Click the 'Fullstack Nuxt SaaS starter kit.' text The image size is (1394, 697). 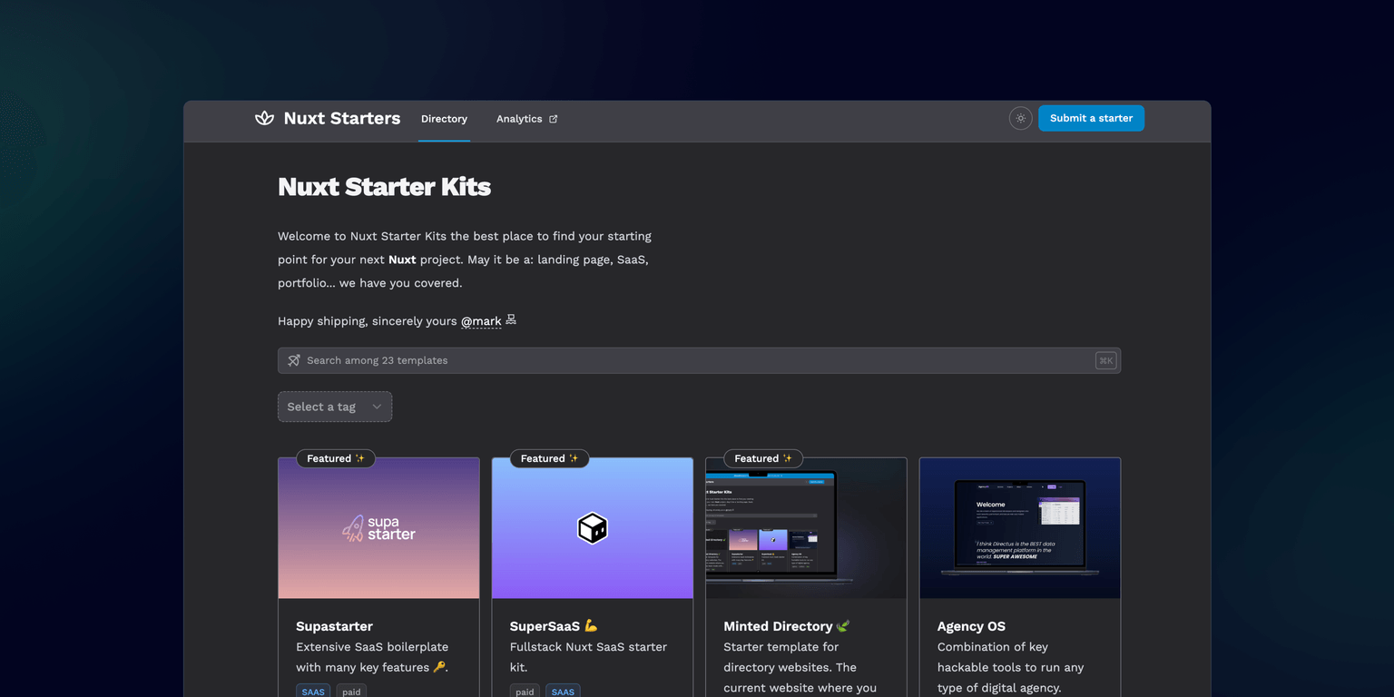coord(588,657)
